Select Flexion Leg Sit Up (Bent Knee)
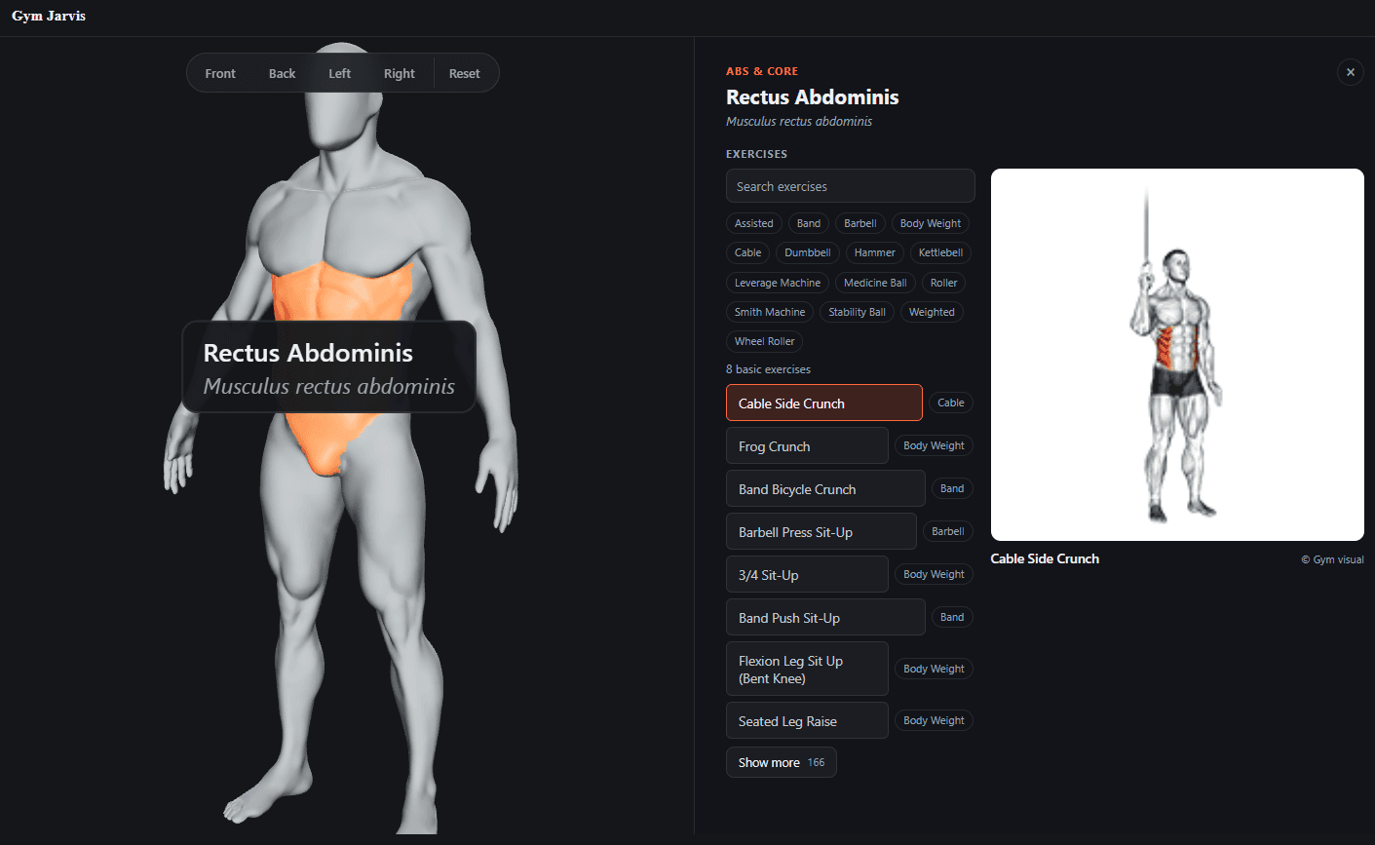This screenshot has height=845, width=1375. (x=807, y=669)
